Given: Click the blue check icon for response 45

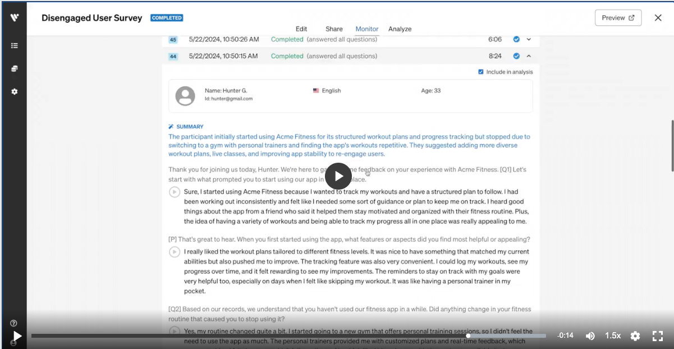Looking at the screenshot, I should coord(516,39).
